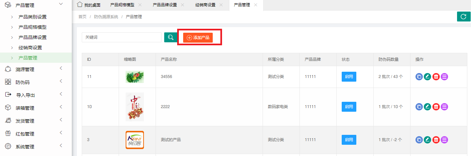Viewport: 471px width, 156px height.
Task: Click the green refresh icon at top right
Action: coord(464,17)
